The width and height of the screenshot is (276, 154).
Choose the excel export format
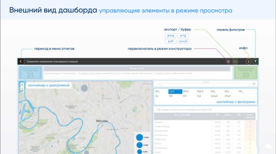click(183, 41)
